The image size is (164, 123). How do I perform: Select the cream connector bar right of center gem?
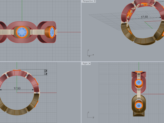click(x=38, y=32)
